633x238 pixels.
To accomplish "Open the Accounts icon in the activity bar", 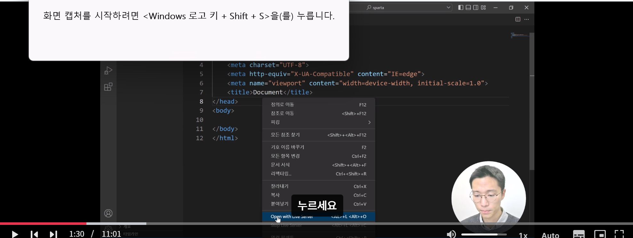I will tap(109, 213).
